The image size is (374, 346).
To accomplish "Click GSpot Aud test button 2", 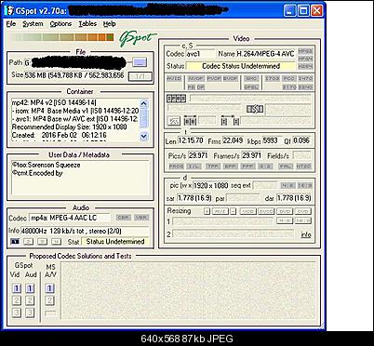I will [x=30, y=300].
